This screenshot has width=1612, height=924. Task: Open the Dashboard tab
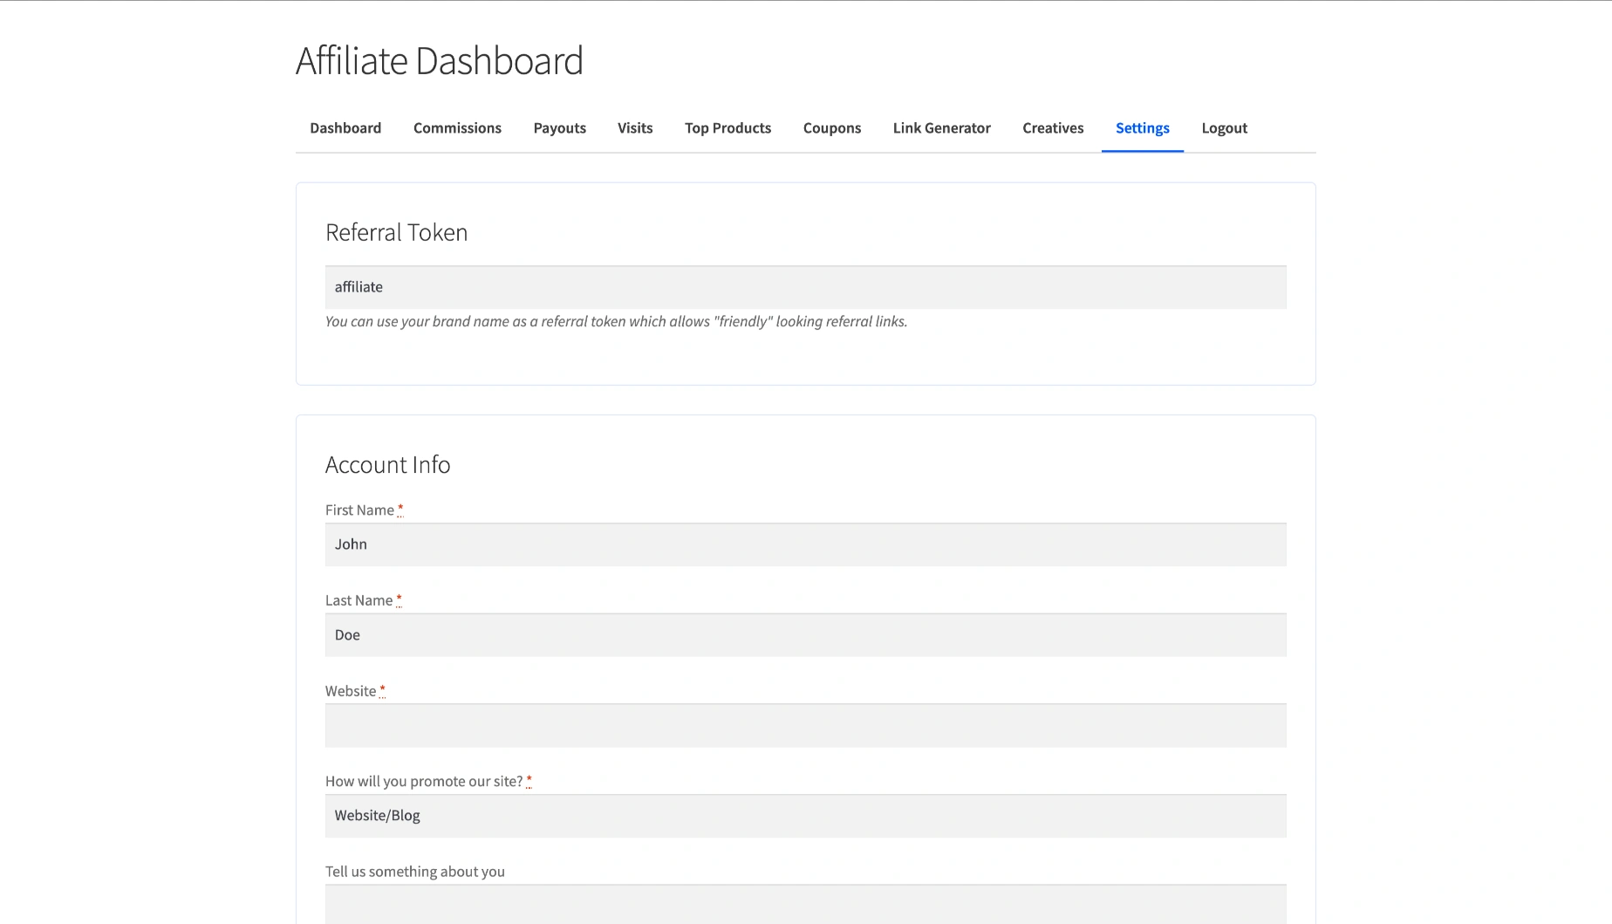tap(345, 128)
